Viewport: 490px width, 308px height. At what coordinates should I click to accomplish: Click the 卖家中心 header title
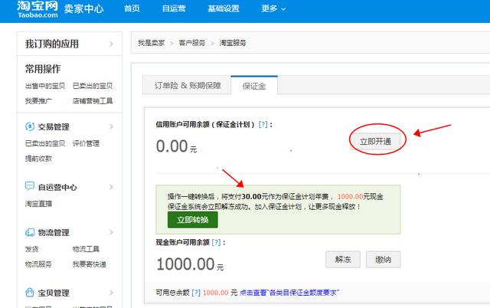coord(83,8)
